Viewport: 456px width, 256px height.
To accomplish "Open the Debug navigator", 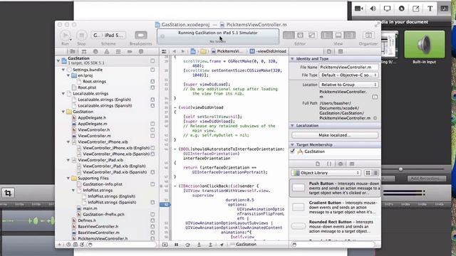I will pyautogui.click(x=118, y=51).
